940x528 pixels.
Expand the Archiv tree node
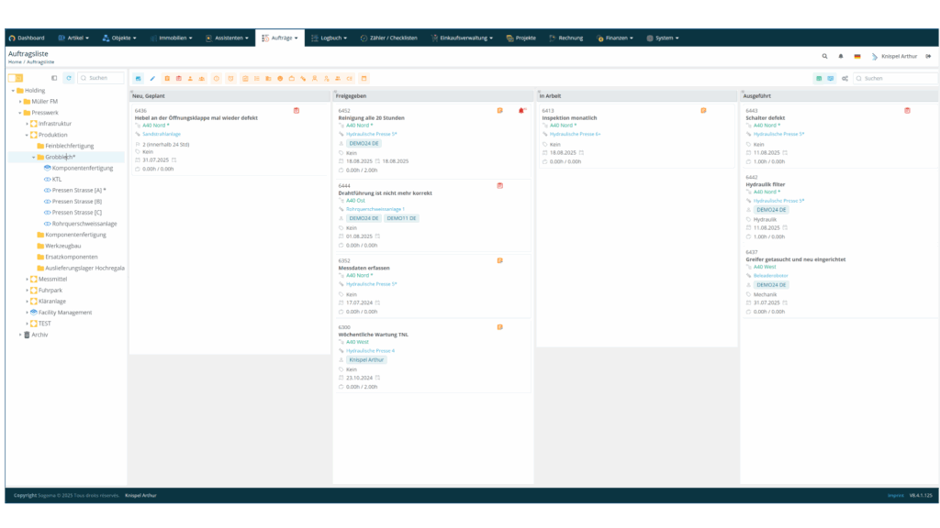(x=20, y=335)
